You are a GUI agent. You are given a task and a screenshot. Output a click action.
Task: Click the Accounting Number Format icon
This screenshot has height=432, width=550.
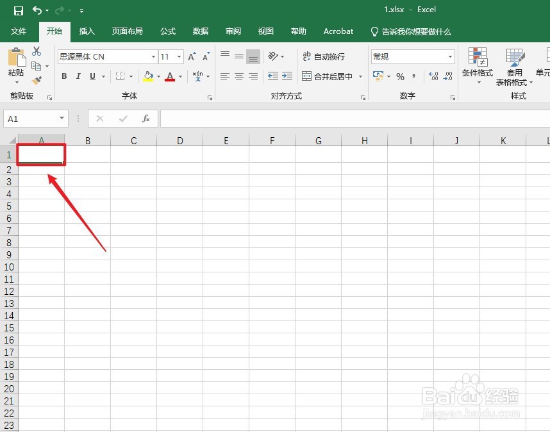(378, 76)
